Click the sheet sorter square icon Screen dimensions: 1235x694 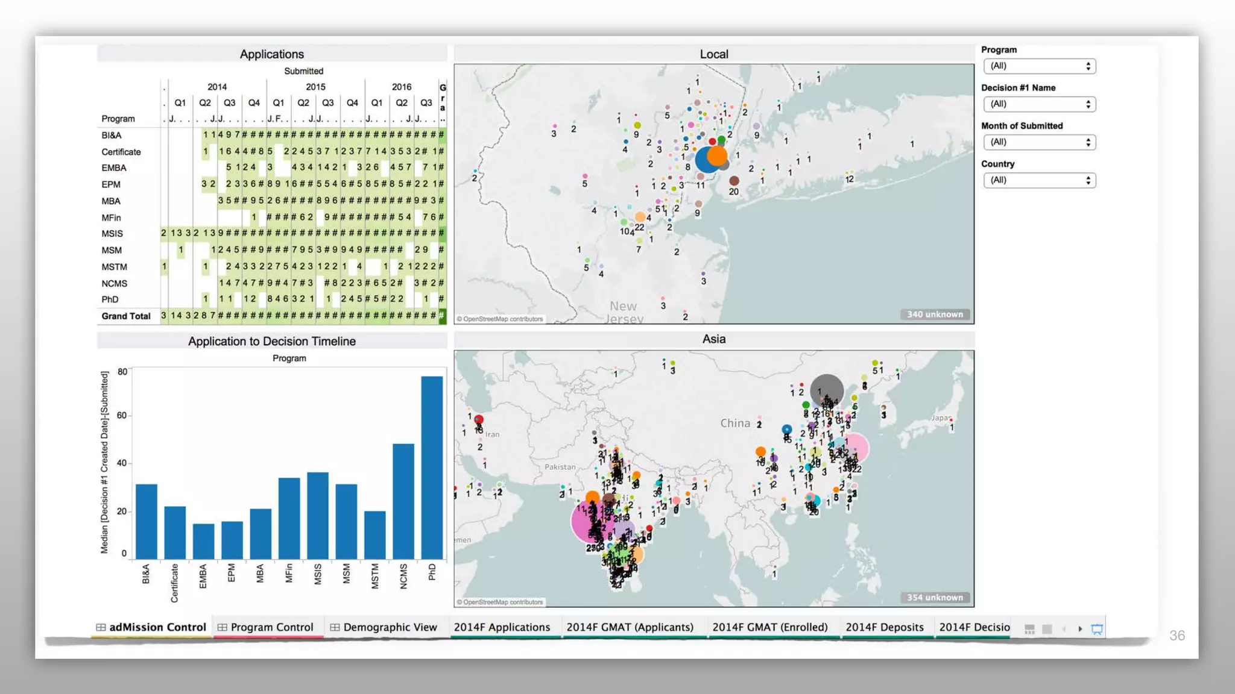point(1047,629)
